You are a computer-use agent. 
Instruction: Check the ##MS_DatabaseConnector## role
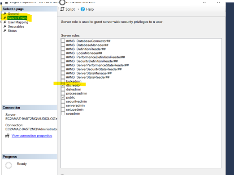coord(63,41)
